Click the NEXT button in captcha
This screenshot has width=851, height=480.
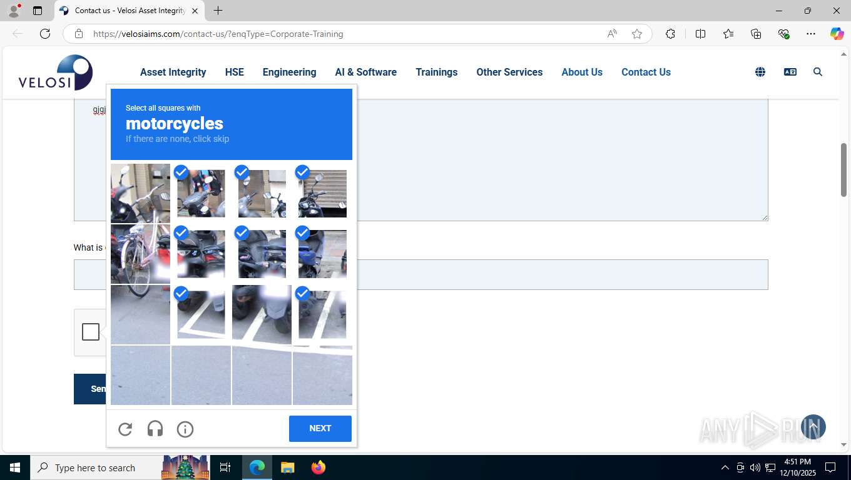point(320,429)
